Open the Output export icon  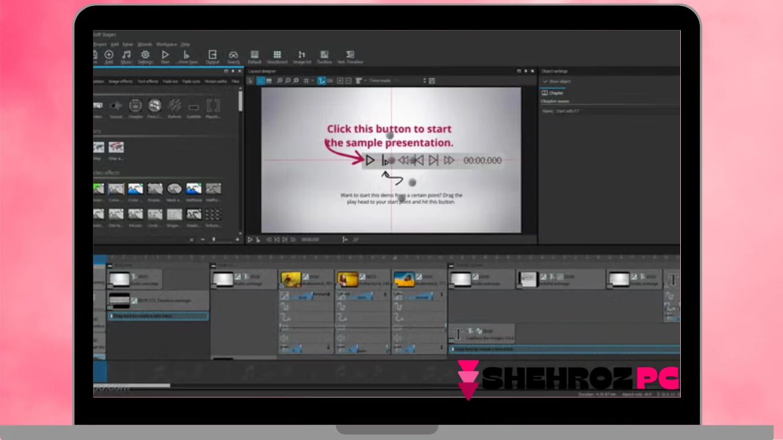pyautogui.click(x=212, y=55)
